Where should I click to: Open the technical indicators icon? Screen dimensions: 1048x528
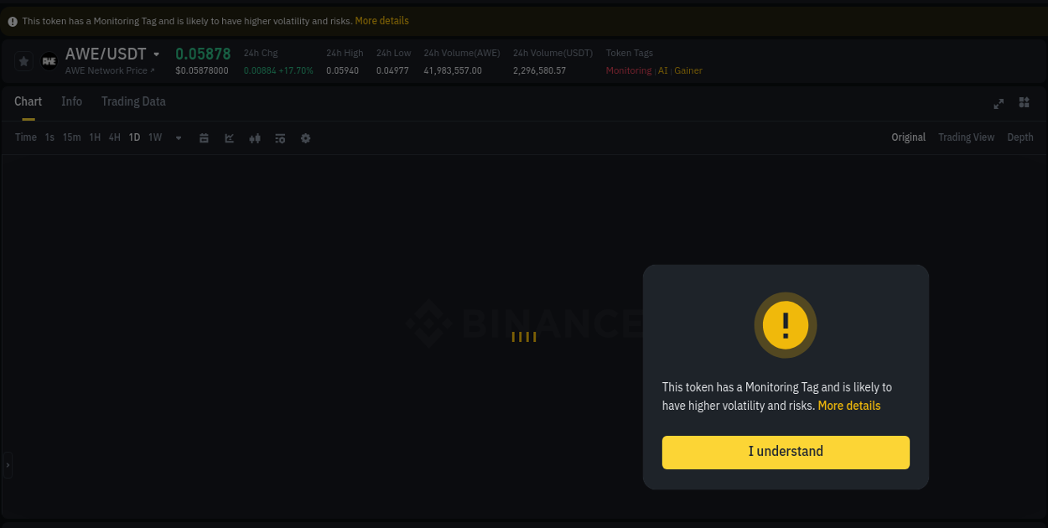point(279,137)
